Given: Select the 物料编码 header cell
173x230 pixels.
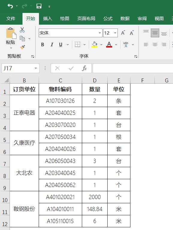Looking at the screenshot, I should click(60, 89).
